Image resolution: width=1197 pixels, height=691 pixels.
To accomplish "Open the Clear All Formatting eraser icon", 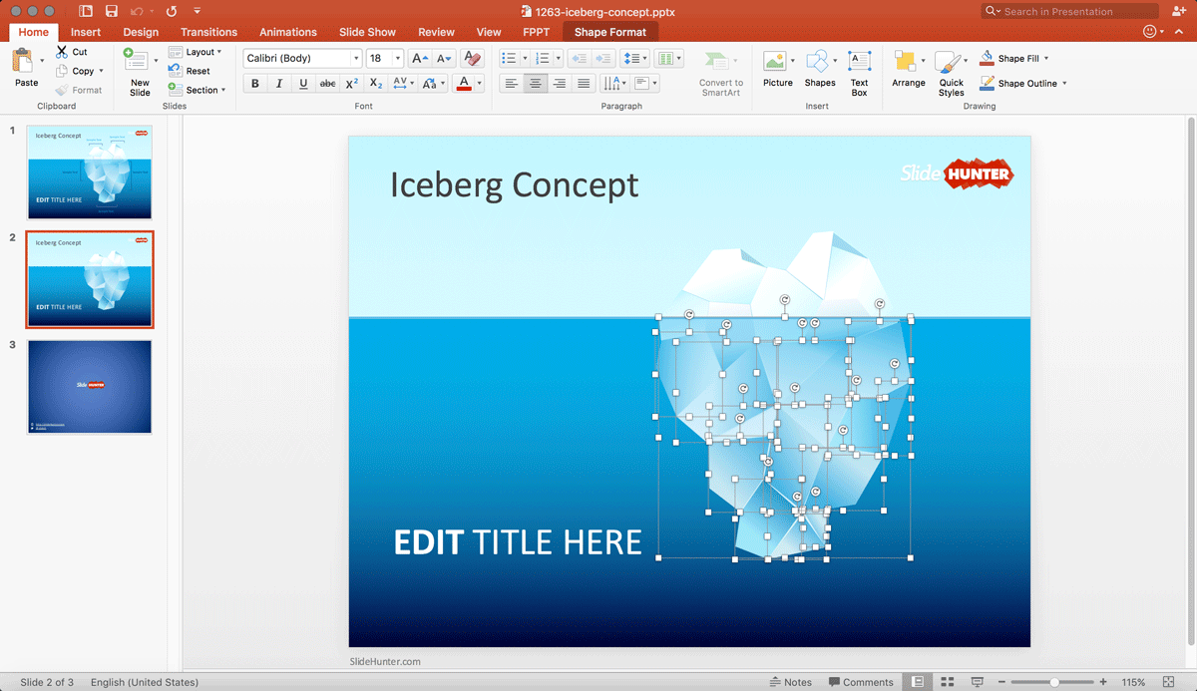I will (471, 58).
